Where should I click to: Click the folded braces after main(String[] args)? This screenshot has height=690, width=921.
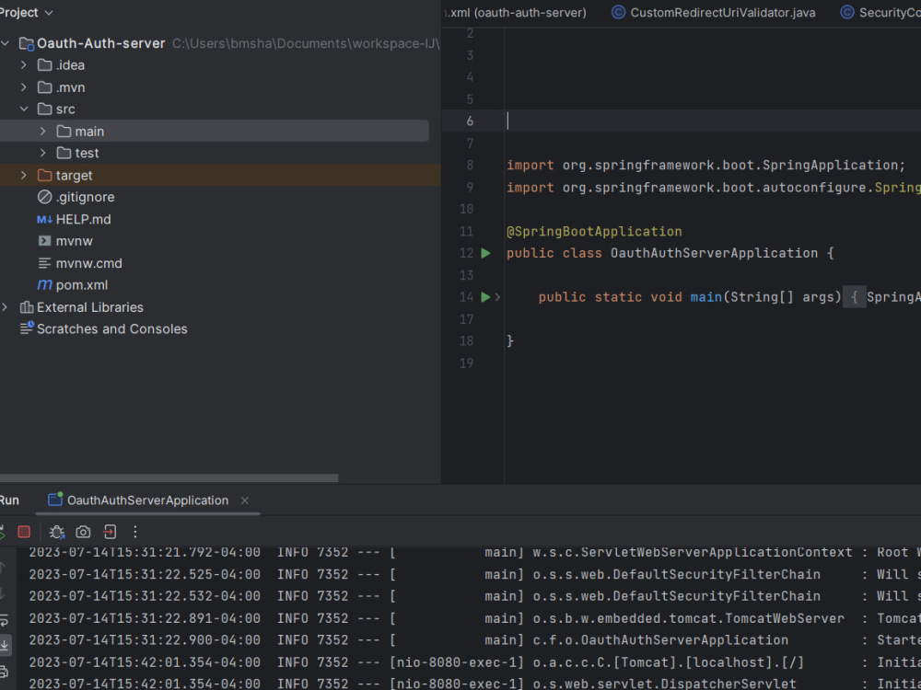click(854, 297)
